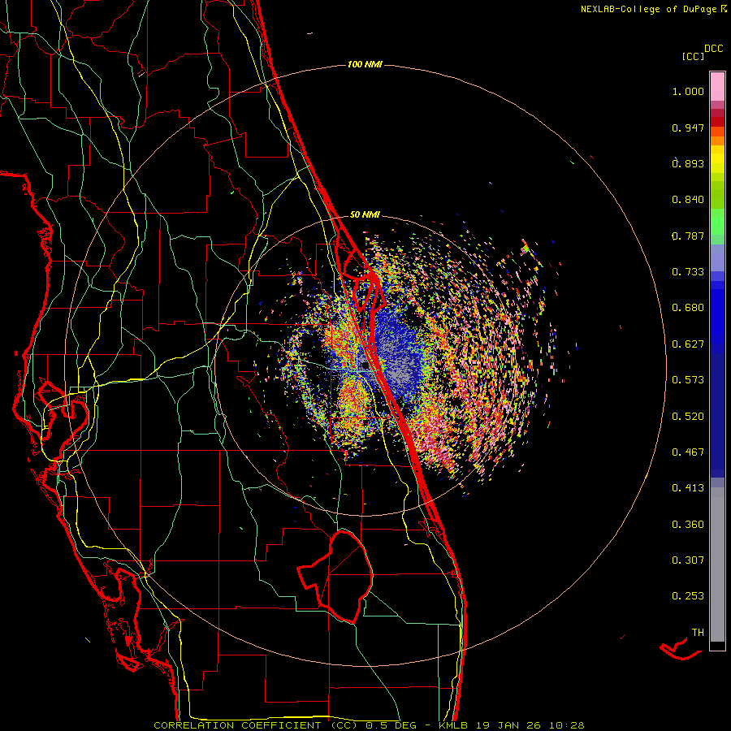
Task: Click the TH label beside the color bar
Action: point(698,633)
